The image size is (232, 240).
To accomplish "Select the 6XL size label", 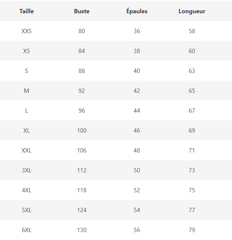I will [27, 230].
